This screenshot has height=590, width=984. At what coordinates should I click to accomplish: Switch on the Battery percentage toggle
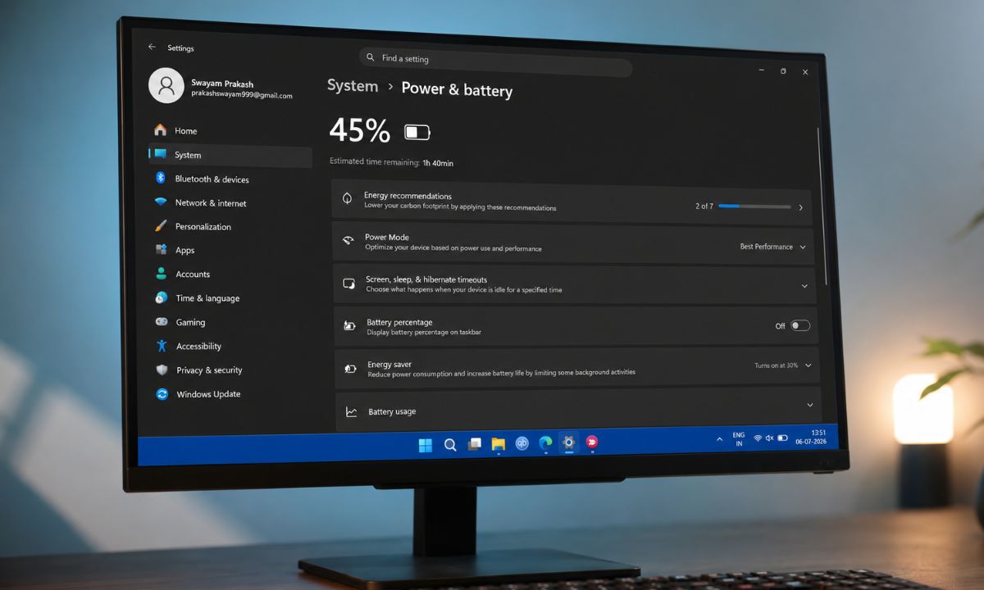click(800, 325)
